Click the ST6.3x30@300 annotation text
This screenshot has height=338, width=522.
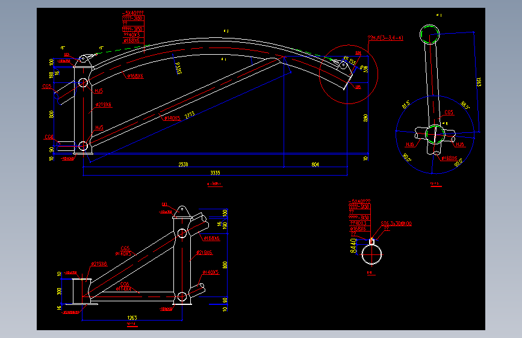396,224
